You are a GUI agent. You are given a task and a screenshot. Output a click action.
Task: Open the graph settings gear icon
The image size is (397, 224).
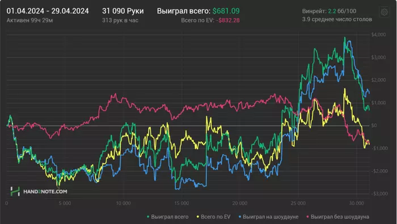(384, 12)
